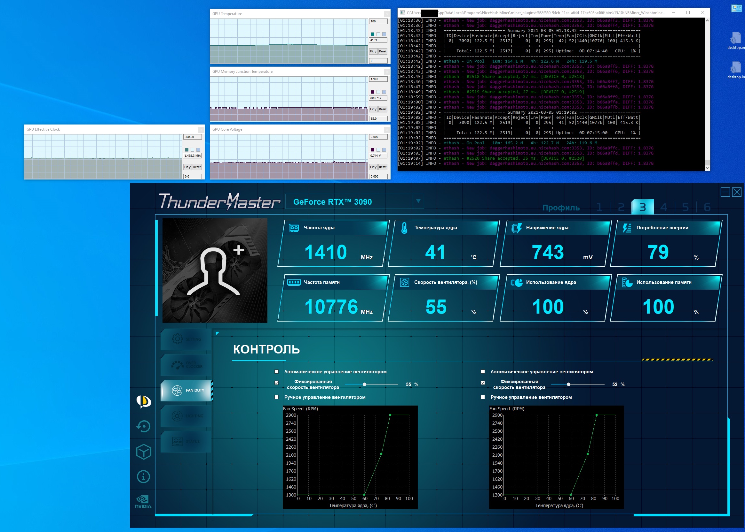Open the LIGHTING panel
This screenshot has height=532, width=745.
pyautogui.click(x=186, y=416)
